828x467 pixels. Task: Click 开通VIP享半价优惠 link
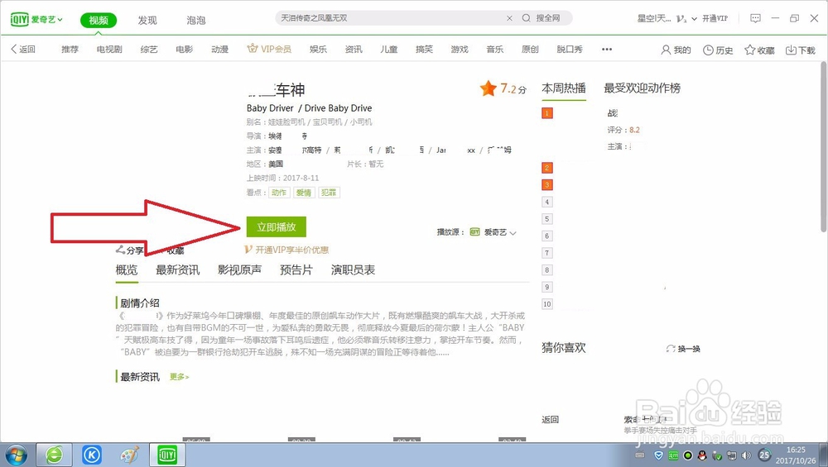click(x=286, y=250)
